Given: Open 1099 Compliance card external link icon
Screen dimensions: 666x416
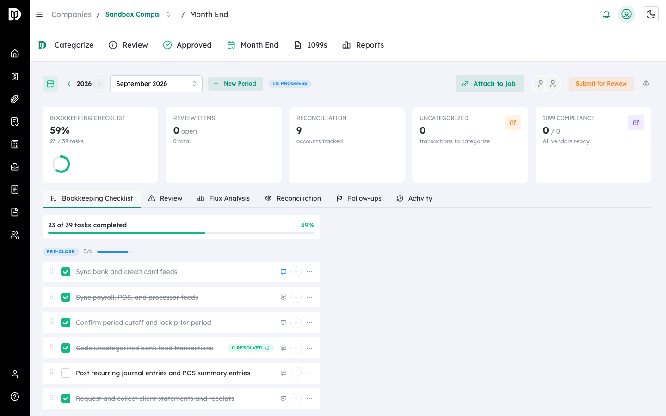Looking at the screenshot, I should [636, 122].
